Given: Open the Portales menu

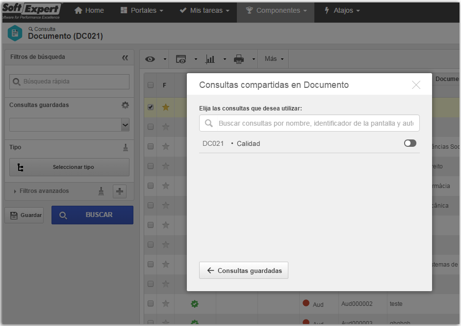Looking at the screenshot, I should 142,11.
